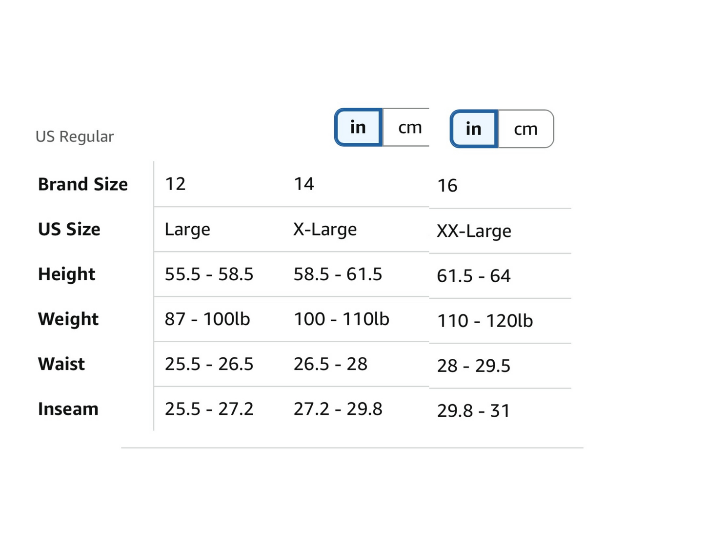705x544 pixels.
Task: Select the 55.5 - 58.5 height cell
Action: [209, 274]
